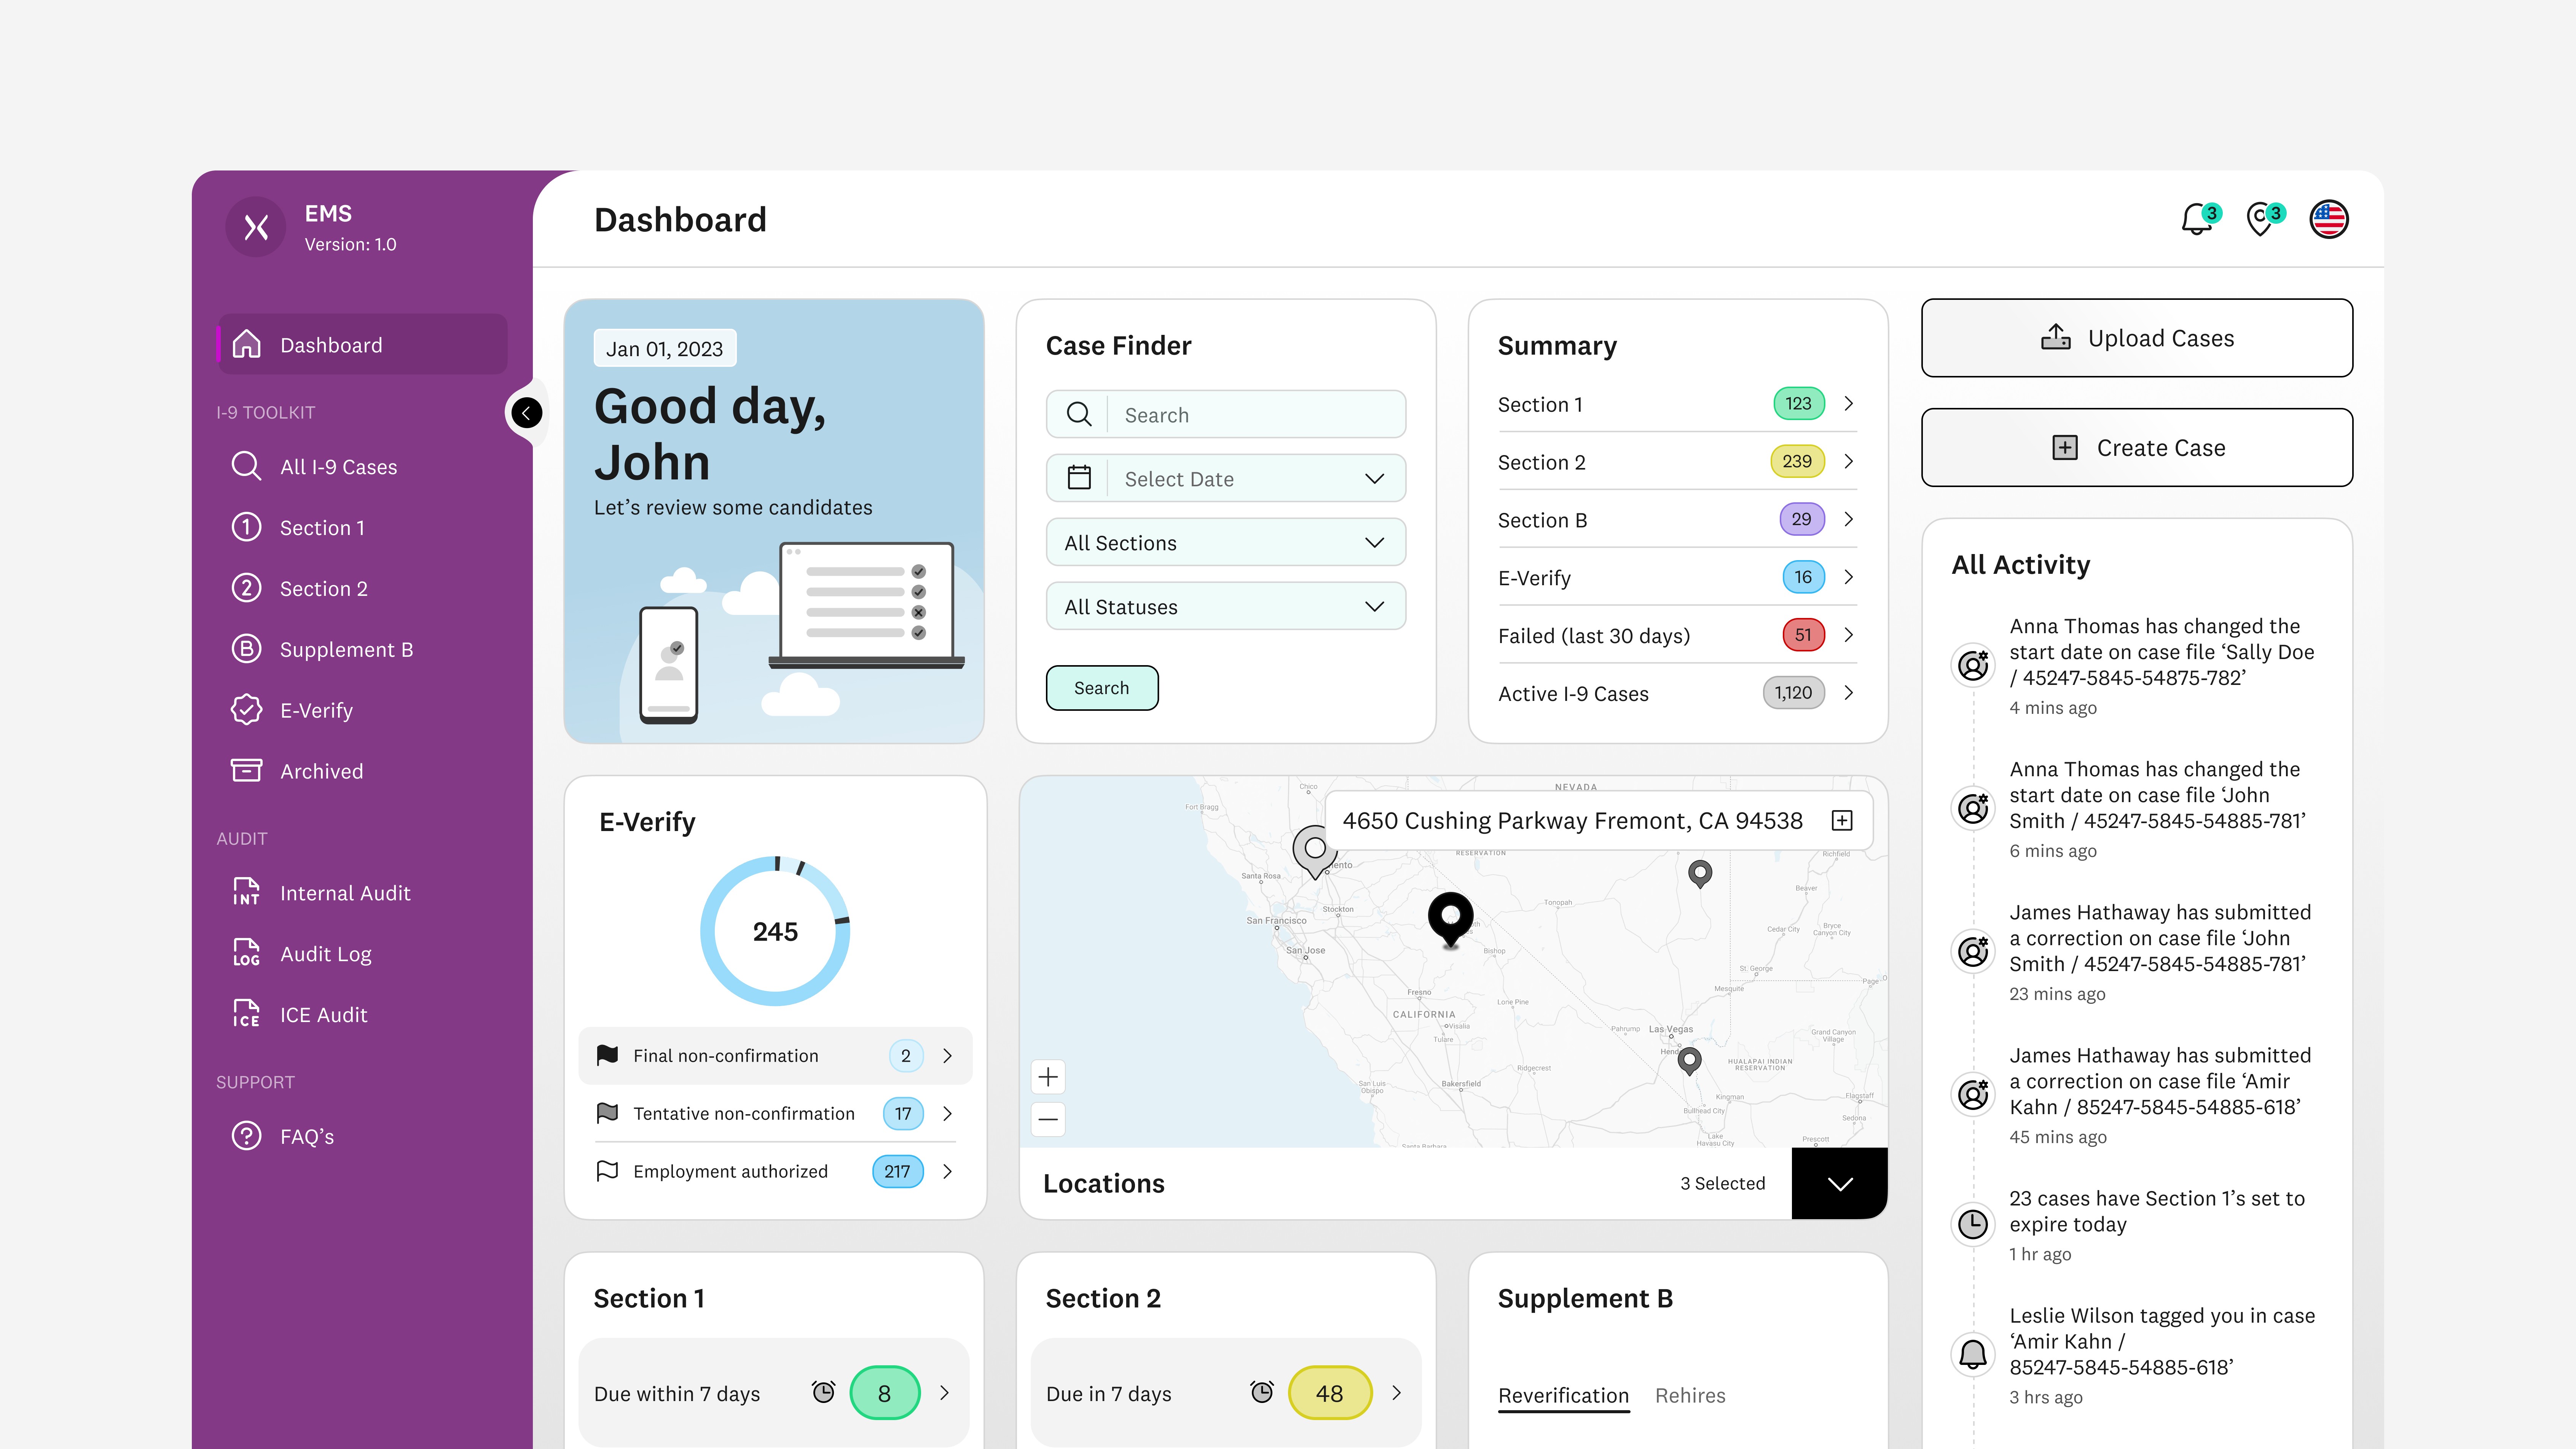Image resolution: width=2576 pixels, height=1449 pixels.
Task: Click the E-Verify 245 donut chart
Action: (x=775, y=931)
